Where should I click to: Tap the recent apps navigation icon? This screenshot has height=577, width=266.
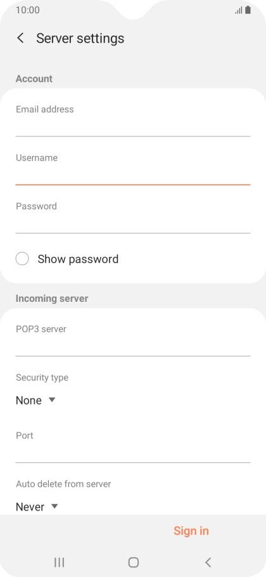click(59, 562)
